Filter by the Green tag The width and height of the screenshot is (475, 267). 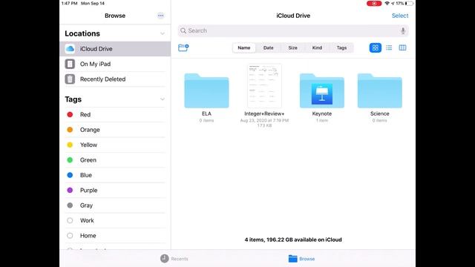tap(115, 160)
